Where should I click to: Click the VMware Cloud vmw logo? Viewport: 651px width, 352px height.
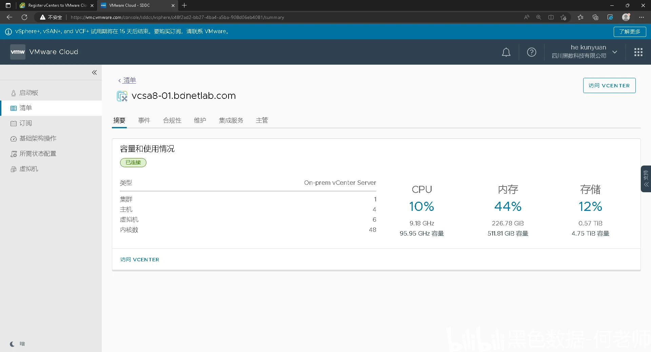pyautogui.click(x=18, y=52)
